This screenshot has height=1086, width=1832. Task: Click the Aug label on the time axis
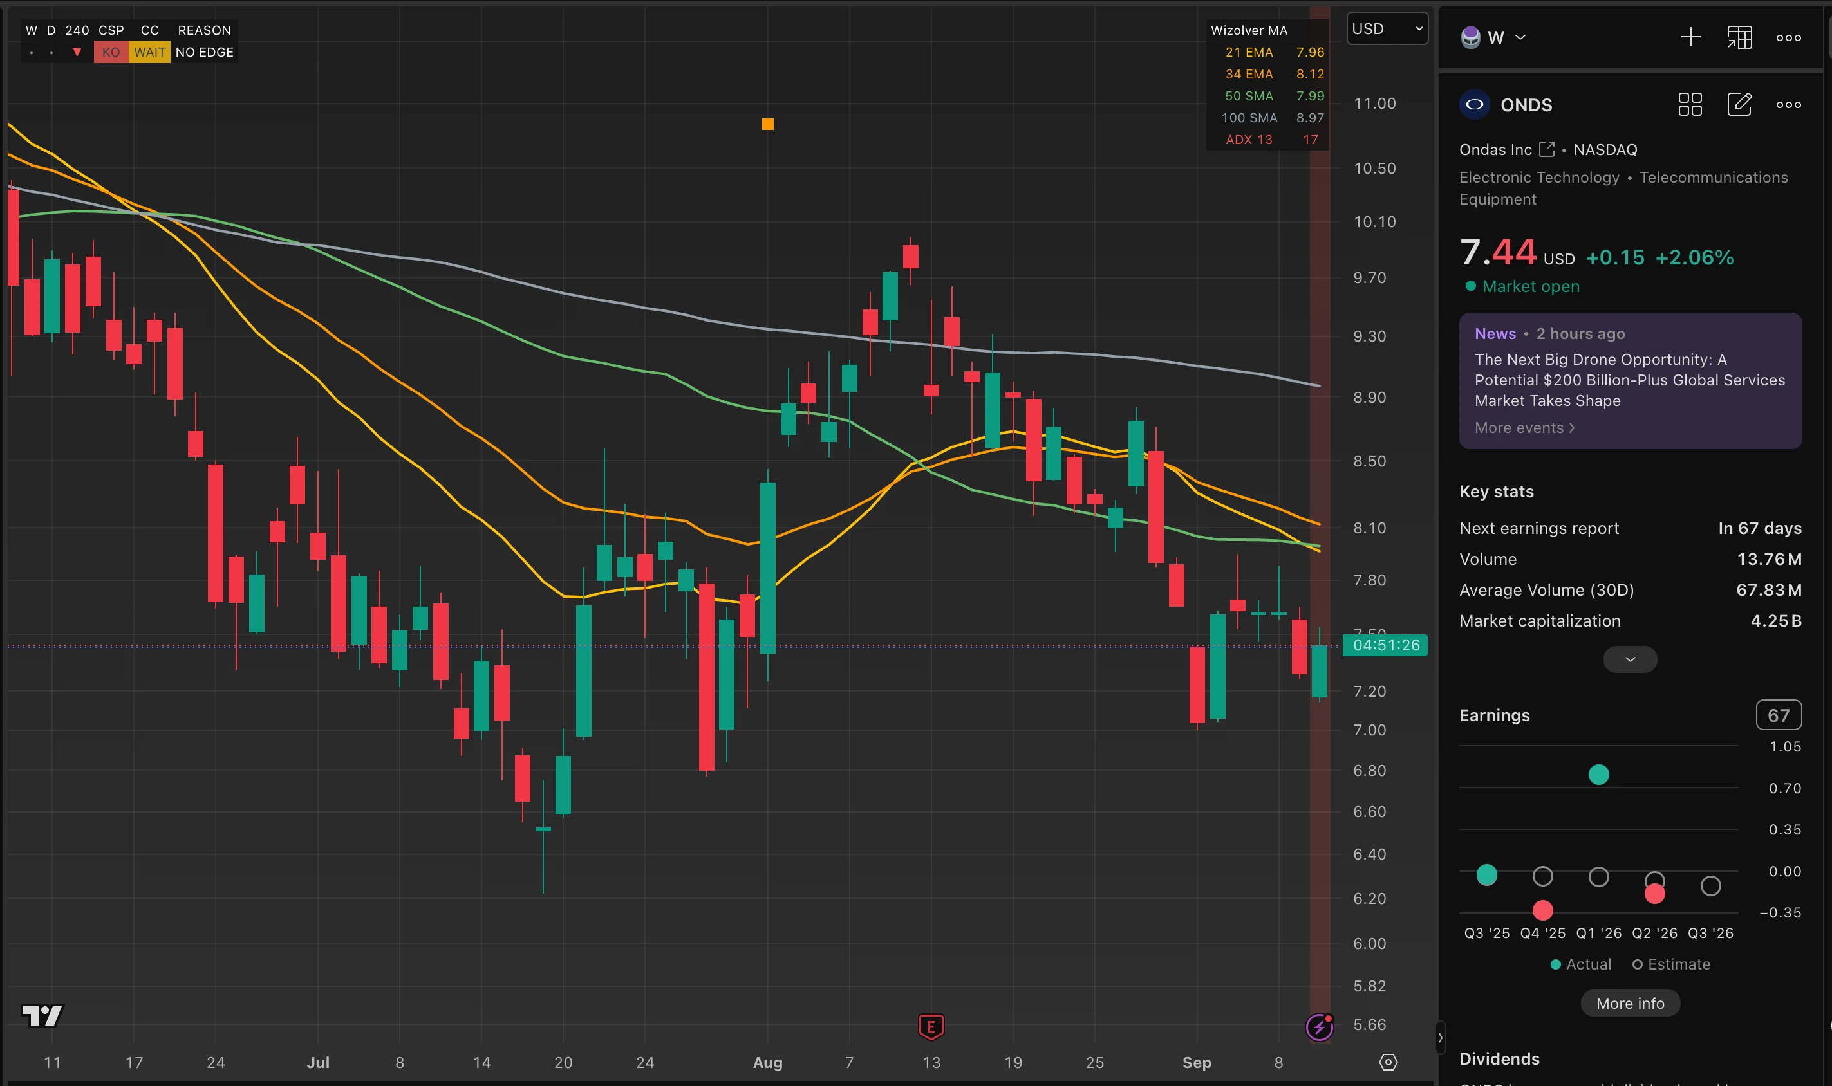coord(767,1062)
